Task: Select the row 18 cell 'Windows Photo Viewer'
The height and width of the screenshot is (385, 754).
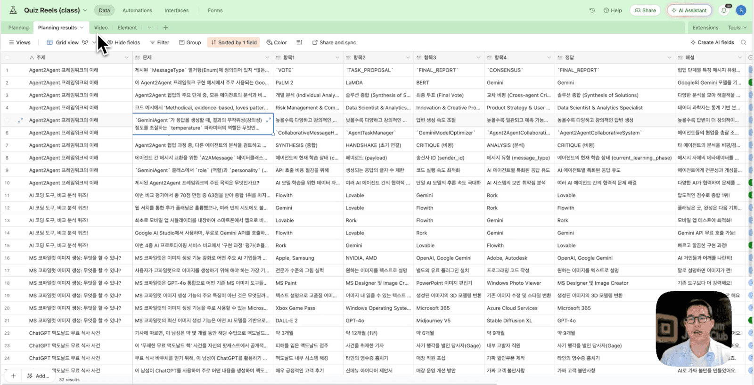Action: [x=519, y=283]
